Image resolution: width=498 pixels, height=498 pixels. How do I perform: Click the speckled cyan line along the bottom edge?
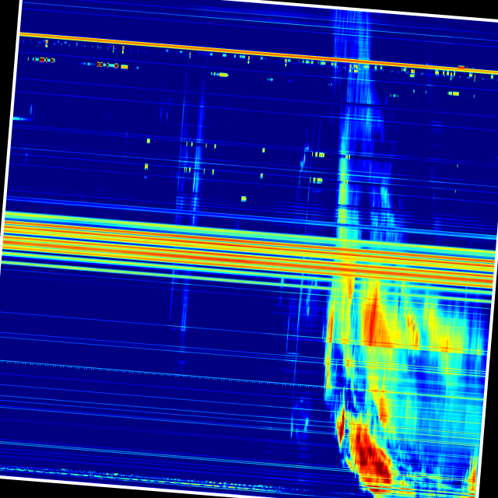coord(78,472)
